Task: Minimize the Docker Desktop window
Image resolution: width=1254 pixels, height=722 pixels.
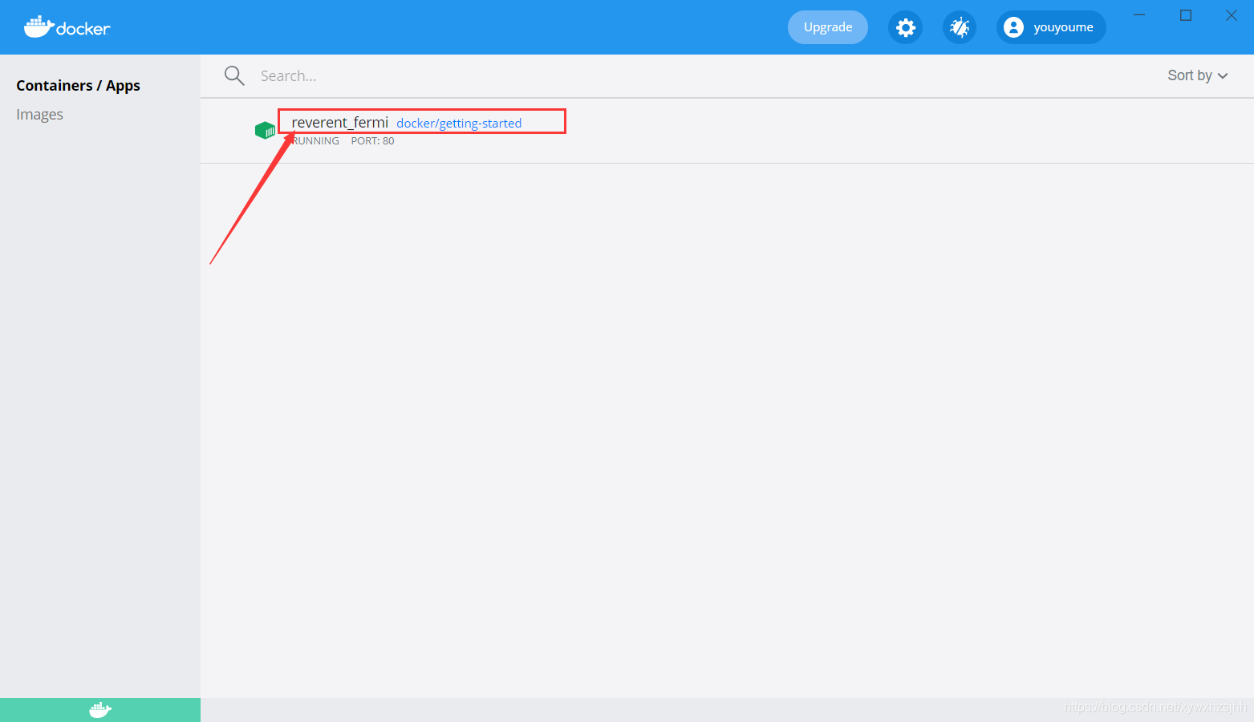Action: pyautogui.click(x=1139, y=15)
